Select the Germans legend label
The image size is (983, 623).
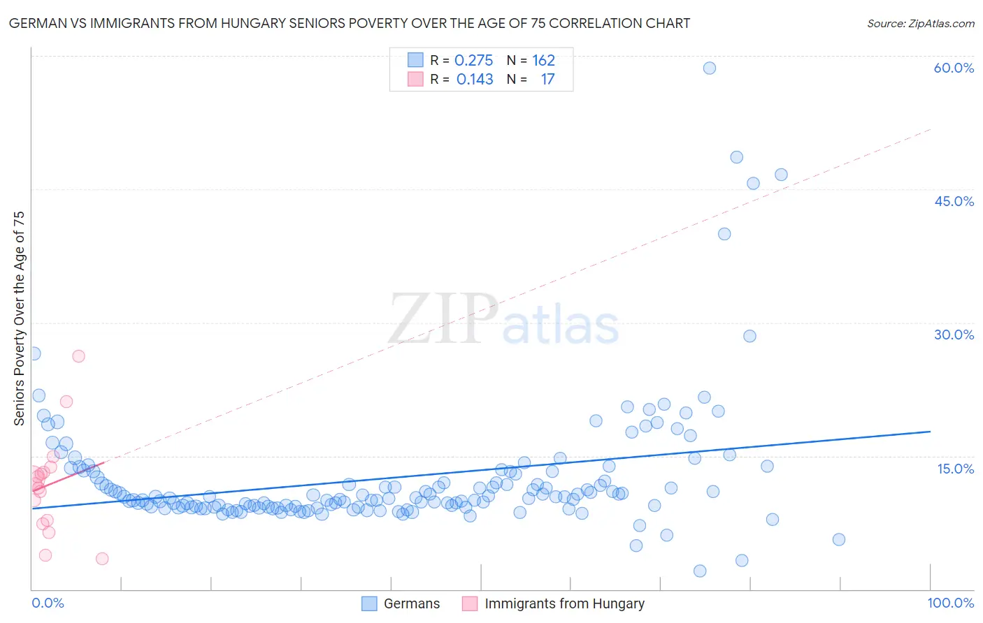(x=412, y=603)
